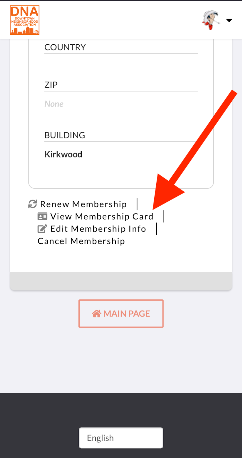This screenshot has width=242, height=458.
Task: Click the ZIP field heading
Action: pos(51,85)
